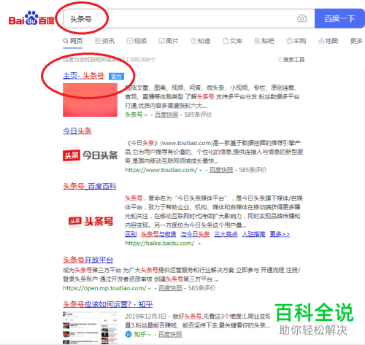Expand arrow beside https://open.mp.toutiao.com/
This screenshot has height=345, width=365.
[150, 289]
